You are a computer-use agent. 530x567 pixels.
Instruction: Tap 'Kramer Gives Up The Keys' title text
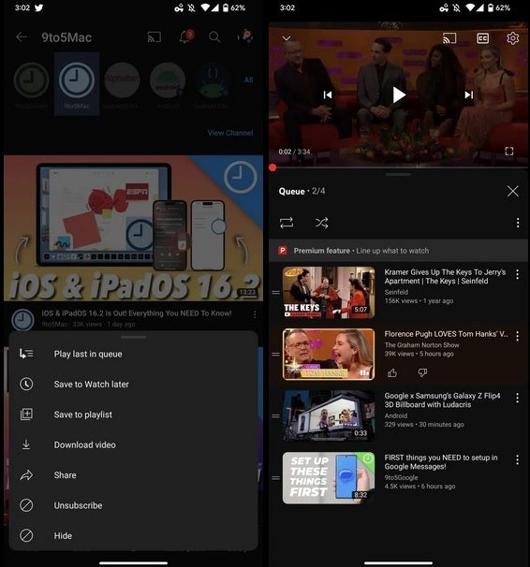445,277
